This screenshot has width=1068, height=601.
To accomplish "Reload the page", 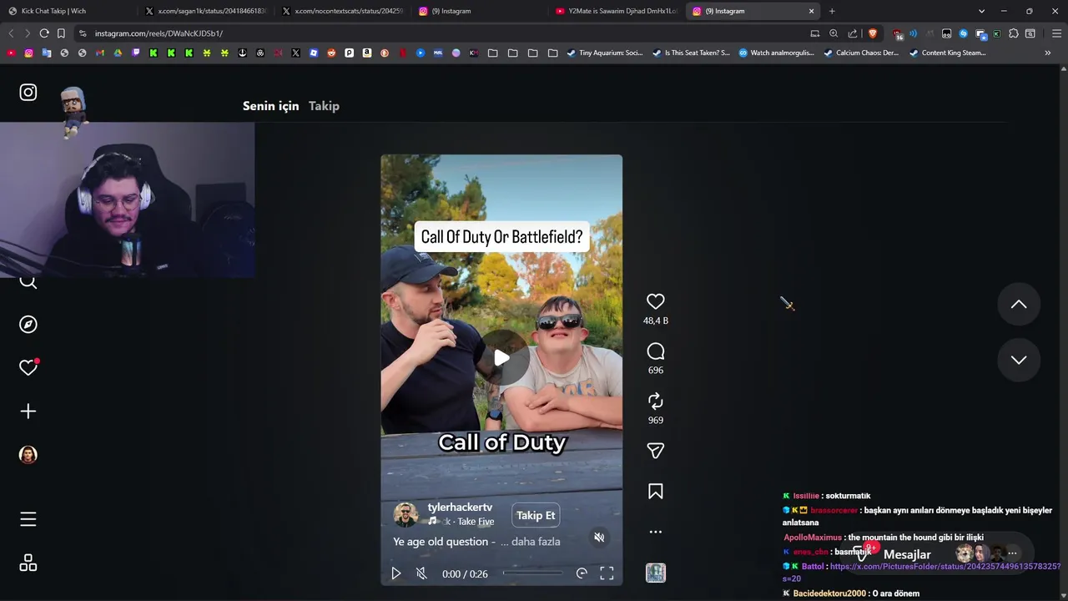I will click(x=44, y=33).
